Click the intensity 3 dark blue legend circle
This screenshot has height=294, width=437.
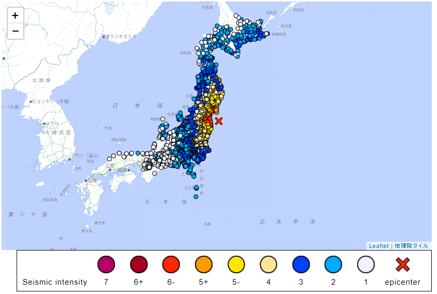point(301,264)
